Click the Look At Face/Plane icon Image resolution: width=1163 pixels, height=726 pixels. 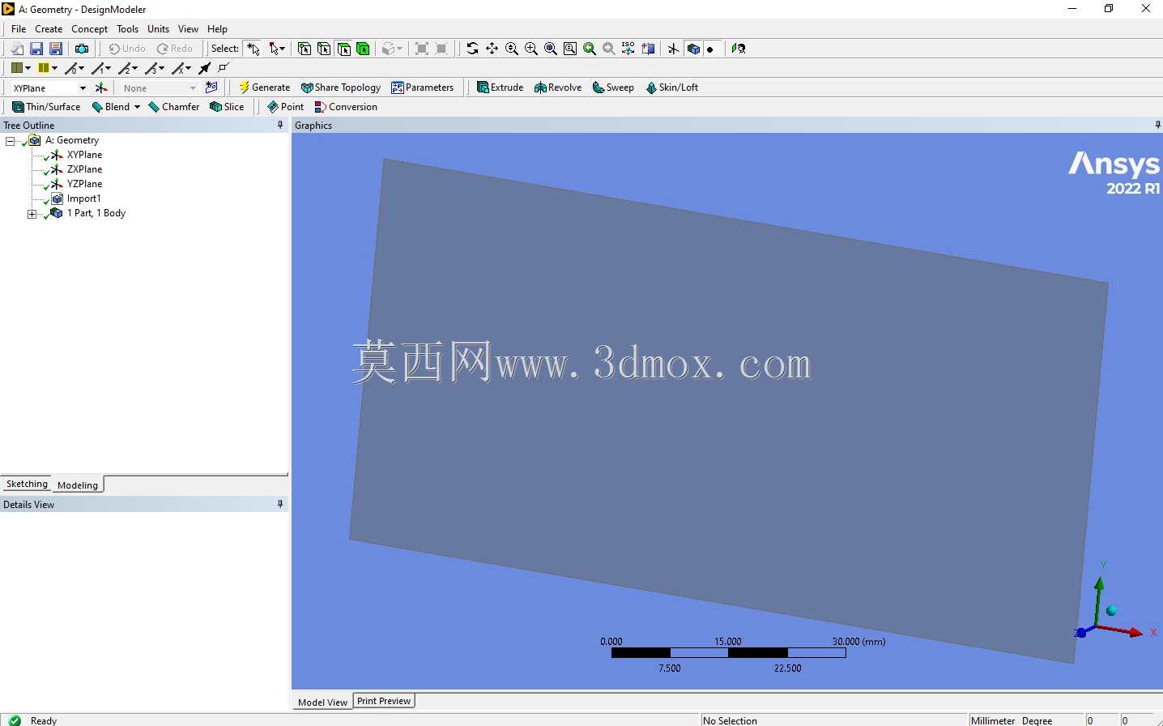tap(648, 49)
